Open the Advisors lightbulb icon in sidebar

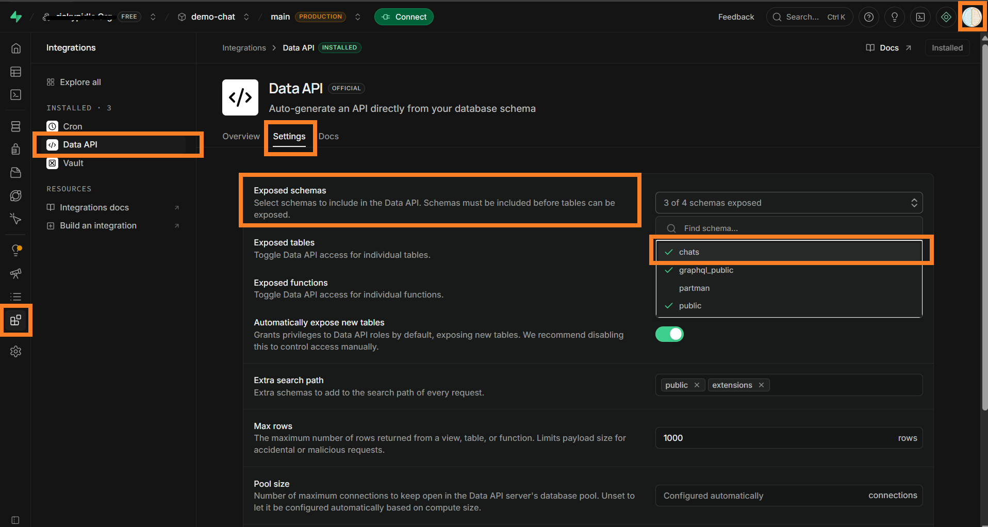click(x=16, y=250)
